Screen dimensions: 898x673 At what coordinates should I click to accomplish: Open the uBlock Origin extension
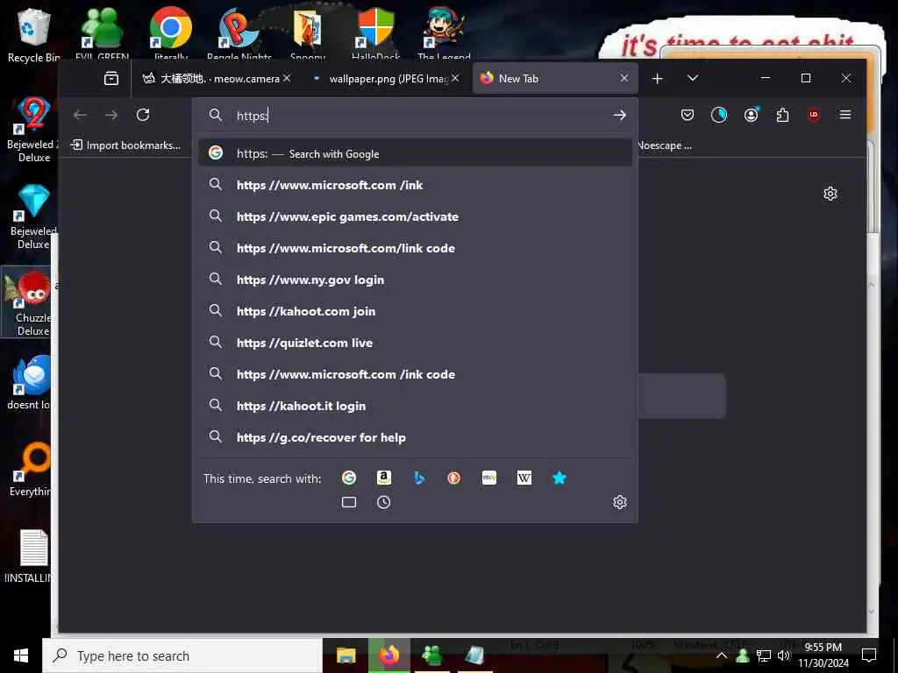(x=814, y=115)
